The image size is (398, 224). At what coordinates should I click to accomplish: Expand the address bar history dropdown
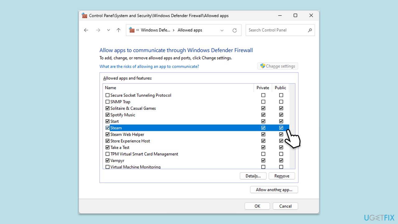tap(222, 30)
